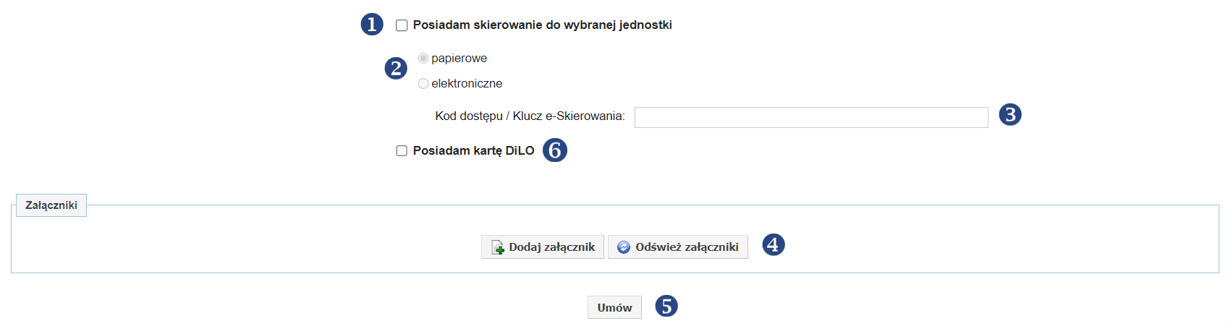
Task: Enable the 'Posiadam kartę DiLO' checkbox
Action: (x=402, y=150)
